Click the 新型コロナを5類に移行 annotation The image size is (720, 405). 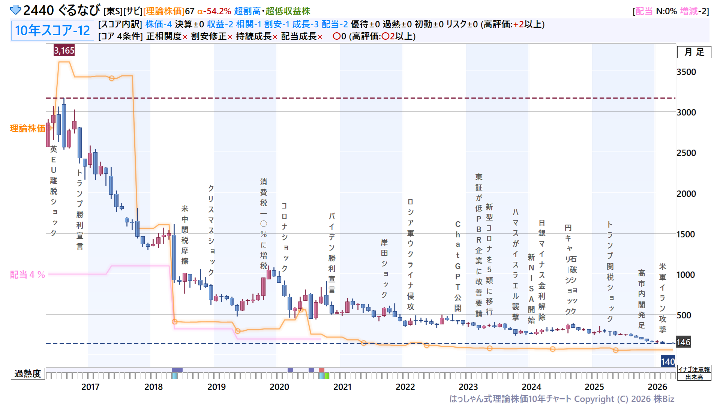[489, 259]
